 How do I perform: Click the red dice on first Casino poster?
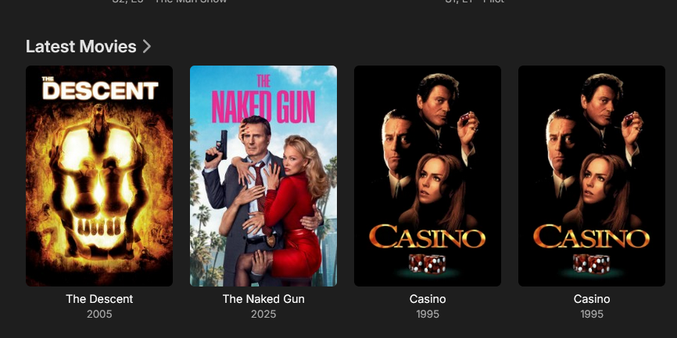coord(427,264)
